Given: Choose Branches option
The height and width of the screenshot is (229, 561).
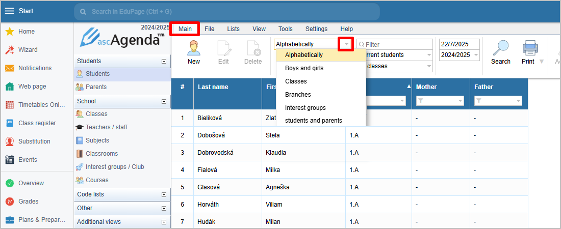Looking at the screenshot, I should tap(321, 95).
